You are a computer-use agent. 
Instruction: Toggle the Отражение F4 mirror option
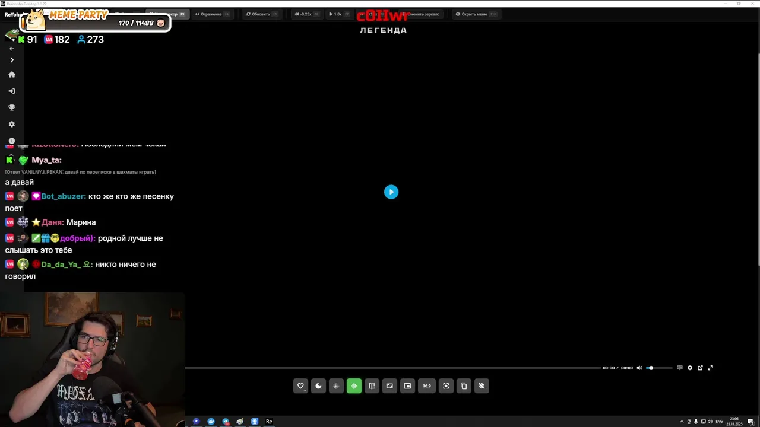click(212, 14)
